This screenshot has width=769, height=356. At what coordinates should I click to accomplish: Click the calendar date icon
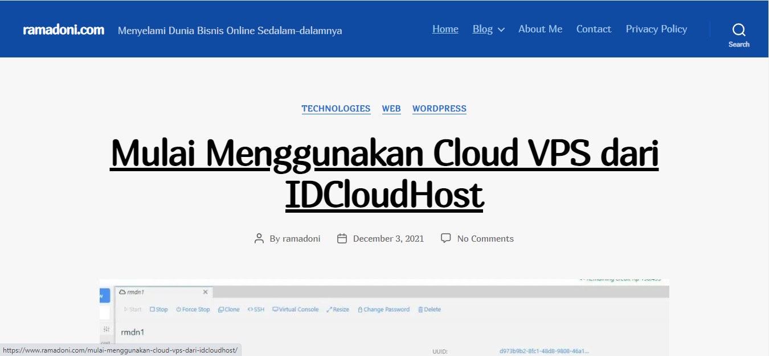(x=342, y=239)
